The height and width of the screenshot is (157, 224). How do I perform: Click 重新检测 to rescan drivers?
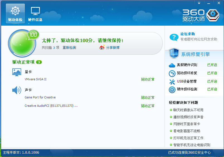69,48
